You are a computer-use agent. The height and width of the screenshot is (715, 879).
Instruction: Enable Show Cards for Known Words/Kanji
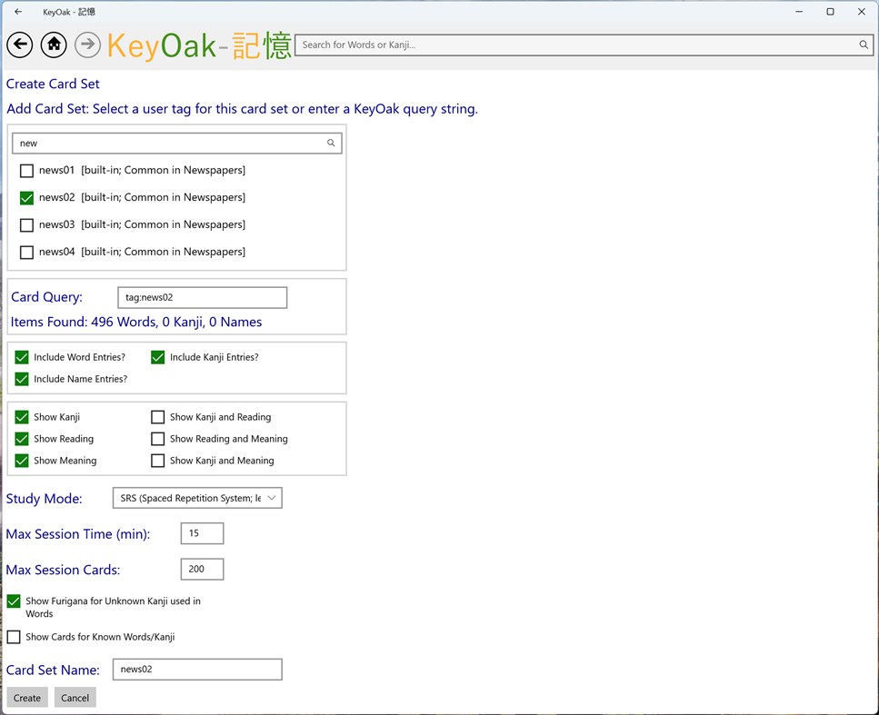[x=14, y=637]
